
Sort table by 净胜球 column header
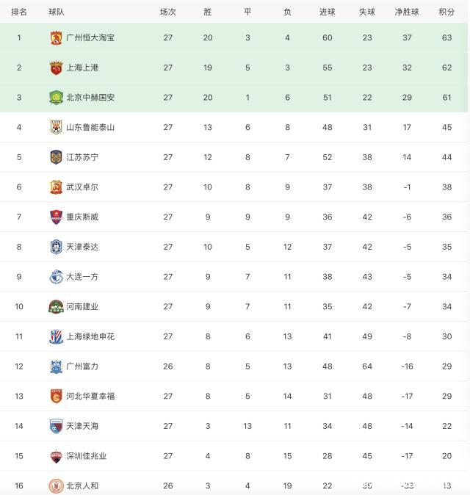(x=407, y=12)
